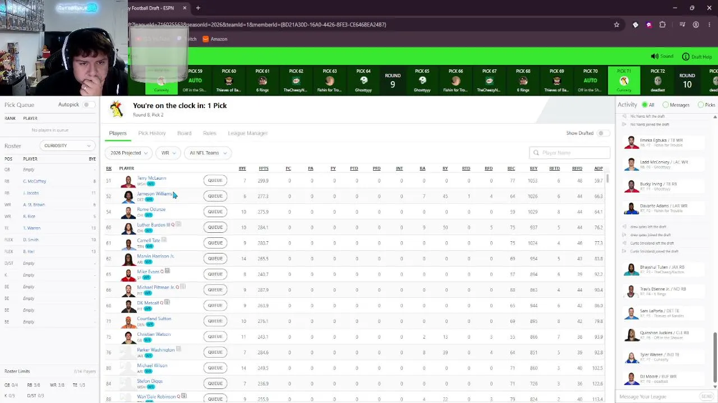Click Pick 64 Ghosttyyy helmet avatar
This screenshot has height=403, width=718.
click(363, 81)
